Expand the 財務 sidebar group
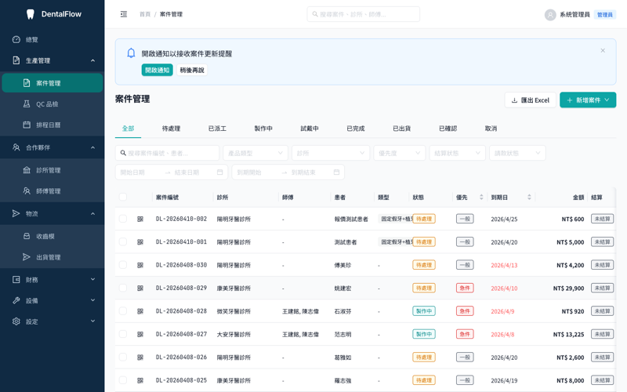The width and height of the screenshot is (627, 392). (x=52, y=280)
